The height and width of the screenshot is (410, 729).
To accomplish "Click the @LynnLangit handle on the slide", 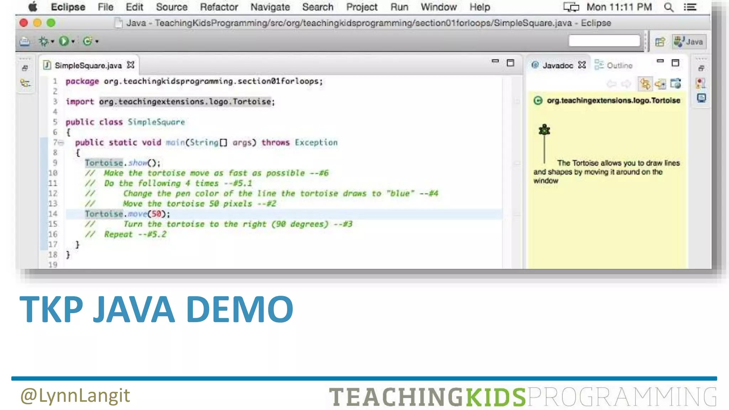I will tap(75, 396).
